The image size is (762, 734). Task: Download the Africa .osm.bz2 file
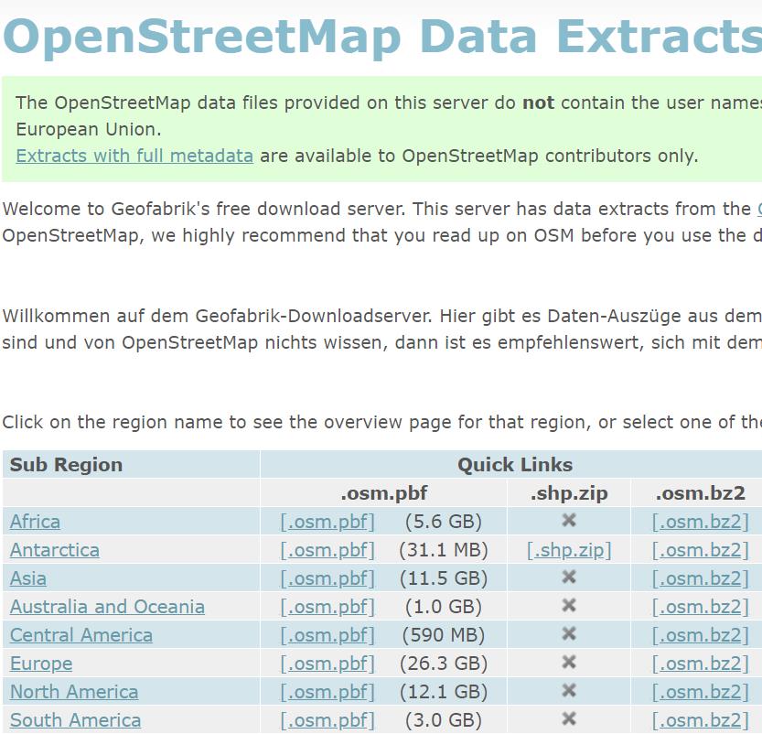click(701, 522)
